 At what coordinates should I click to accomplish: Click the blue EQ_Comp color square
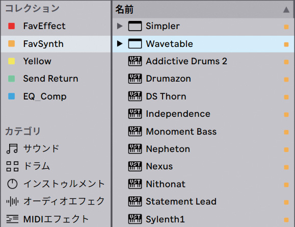pyautogui.click(x=12, y=96)
